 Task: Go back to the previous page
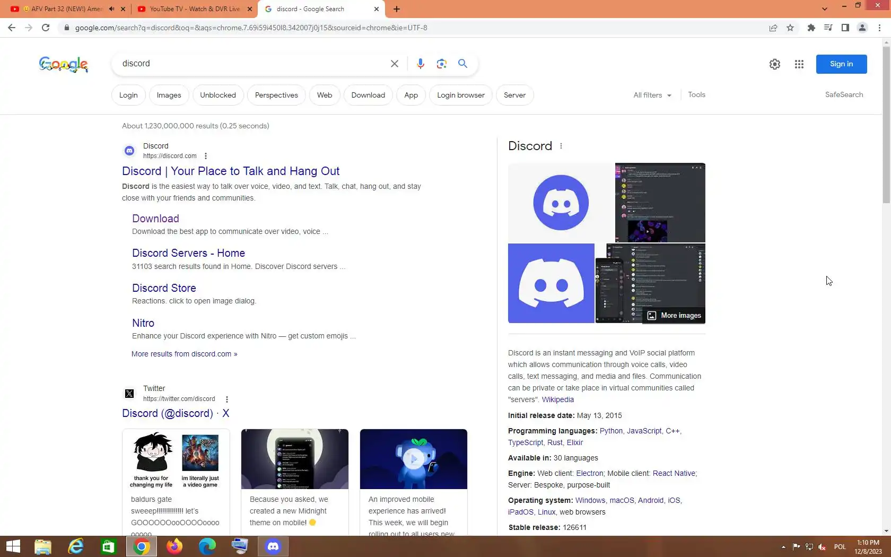coord(12,28)
